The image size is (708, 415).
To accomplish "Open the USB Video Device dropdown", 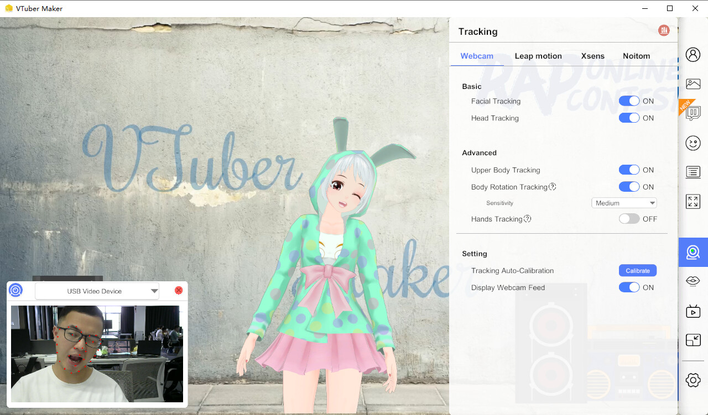I will tap(97, 290).
